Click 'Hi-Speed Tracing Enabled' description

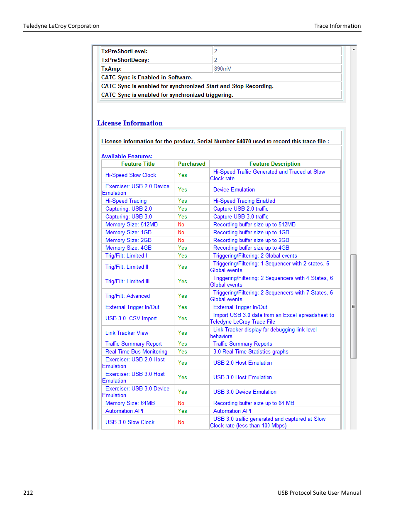(x=244, y=201)
